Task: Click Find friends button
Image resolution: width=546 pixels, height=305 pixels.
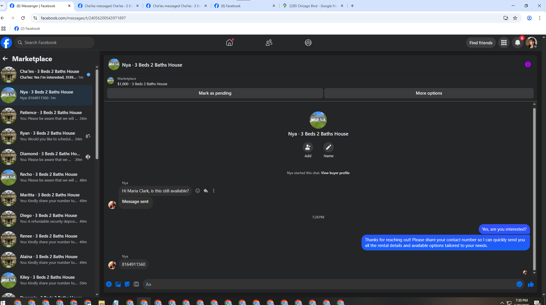Action: click(481, 43)
